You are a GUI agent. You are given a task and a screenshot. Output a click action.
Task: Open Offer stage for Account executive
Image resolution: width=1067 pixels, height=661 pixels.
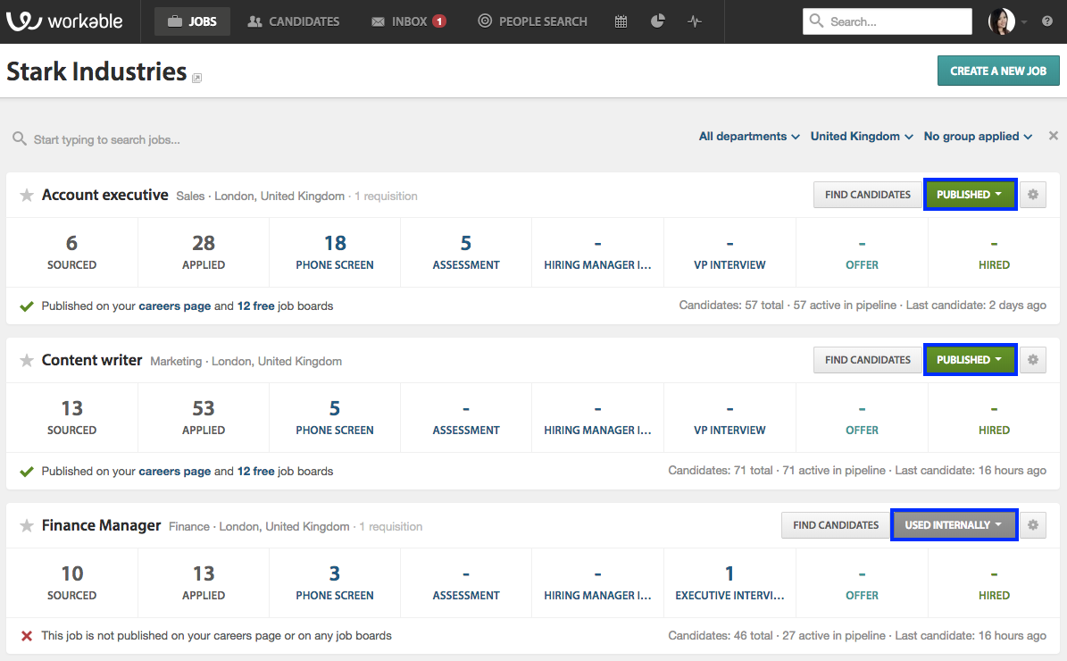[863, 253]
